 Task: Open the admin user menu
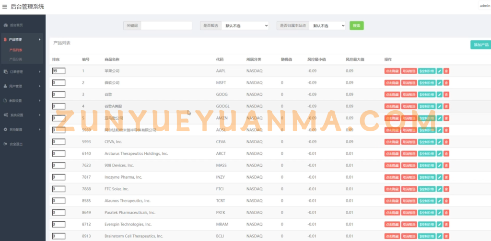coord(484,6)
